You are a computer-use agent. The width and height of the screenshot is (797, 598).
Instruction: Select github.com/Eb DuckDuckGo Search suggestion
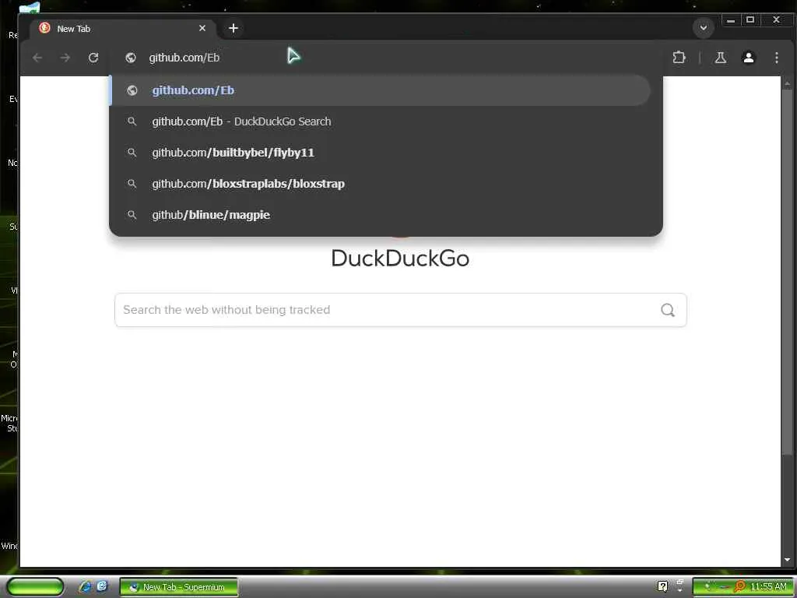click(x=381, y=121)
